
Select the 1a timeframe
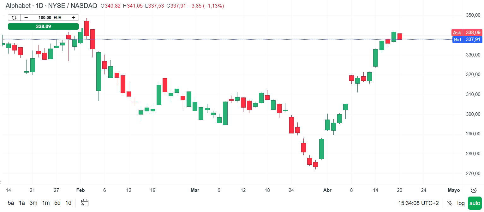coord(22,203)
